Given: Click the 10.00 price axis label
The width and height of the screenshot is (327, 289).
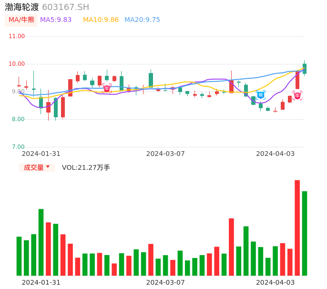Looking at the screenshot, I should click(17, 64).
